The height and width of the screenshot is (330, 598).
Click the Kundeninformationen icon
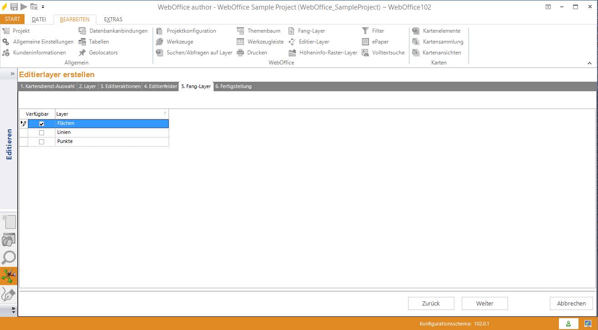(6, 53)
